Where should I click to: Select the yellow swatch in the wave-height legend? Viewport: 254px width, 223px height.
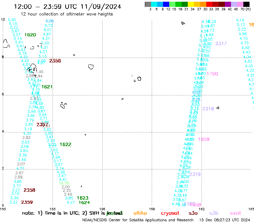(191, 4)
